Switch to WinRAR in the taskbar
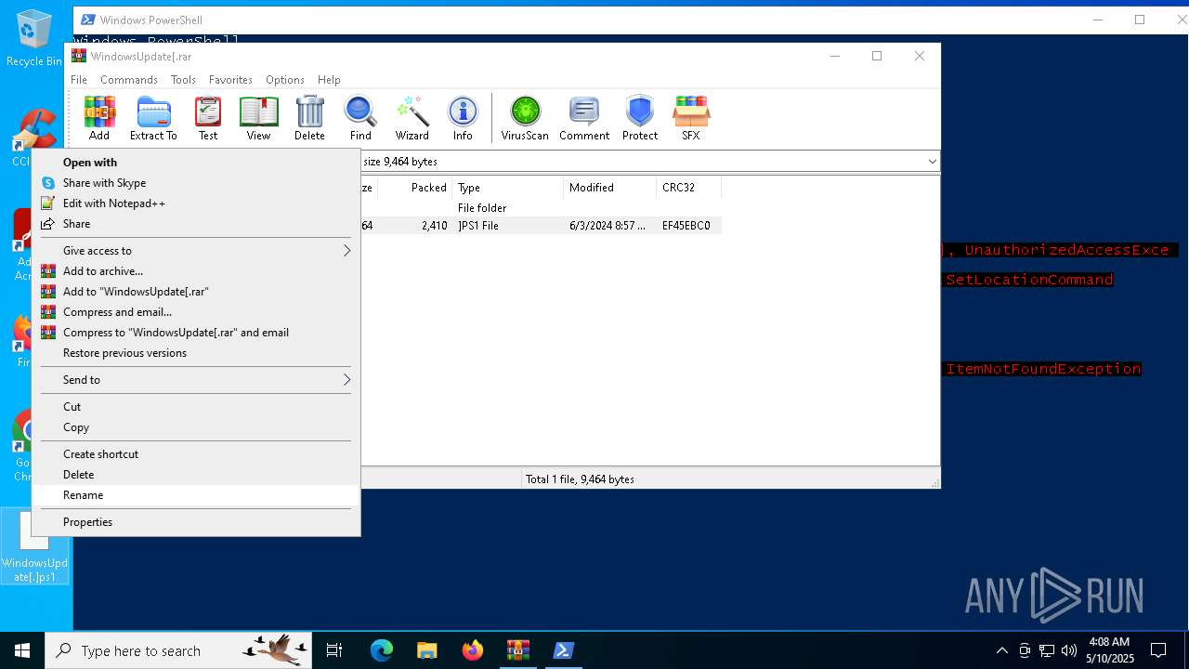The image size is (1189, 669). (518, 650)
